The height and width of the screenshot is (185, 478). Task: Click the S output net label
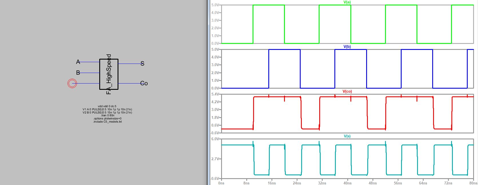[142, 64]
